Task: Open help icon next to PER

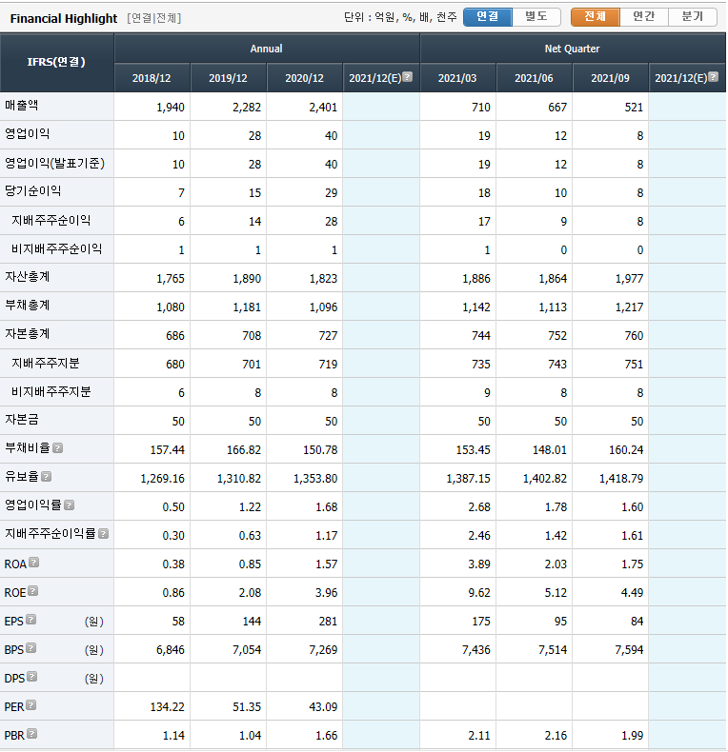Action: tap(31, 705)
